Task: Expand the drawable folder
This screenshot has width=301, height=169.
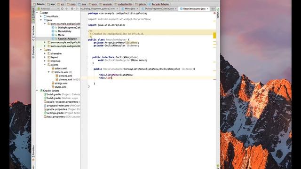Action: [45, 54]
